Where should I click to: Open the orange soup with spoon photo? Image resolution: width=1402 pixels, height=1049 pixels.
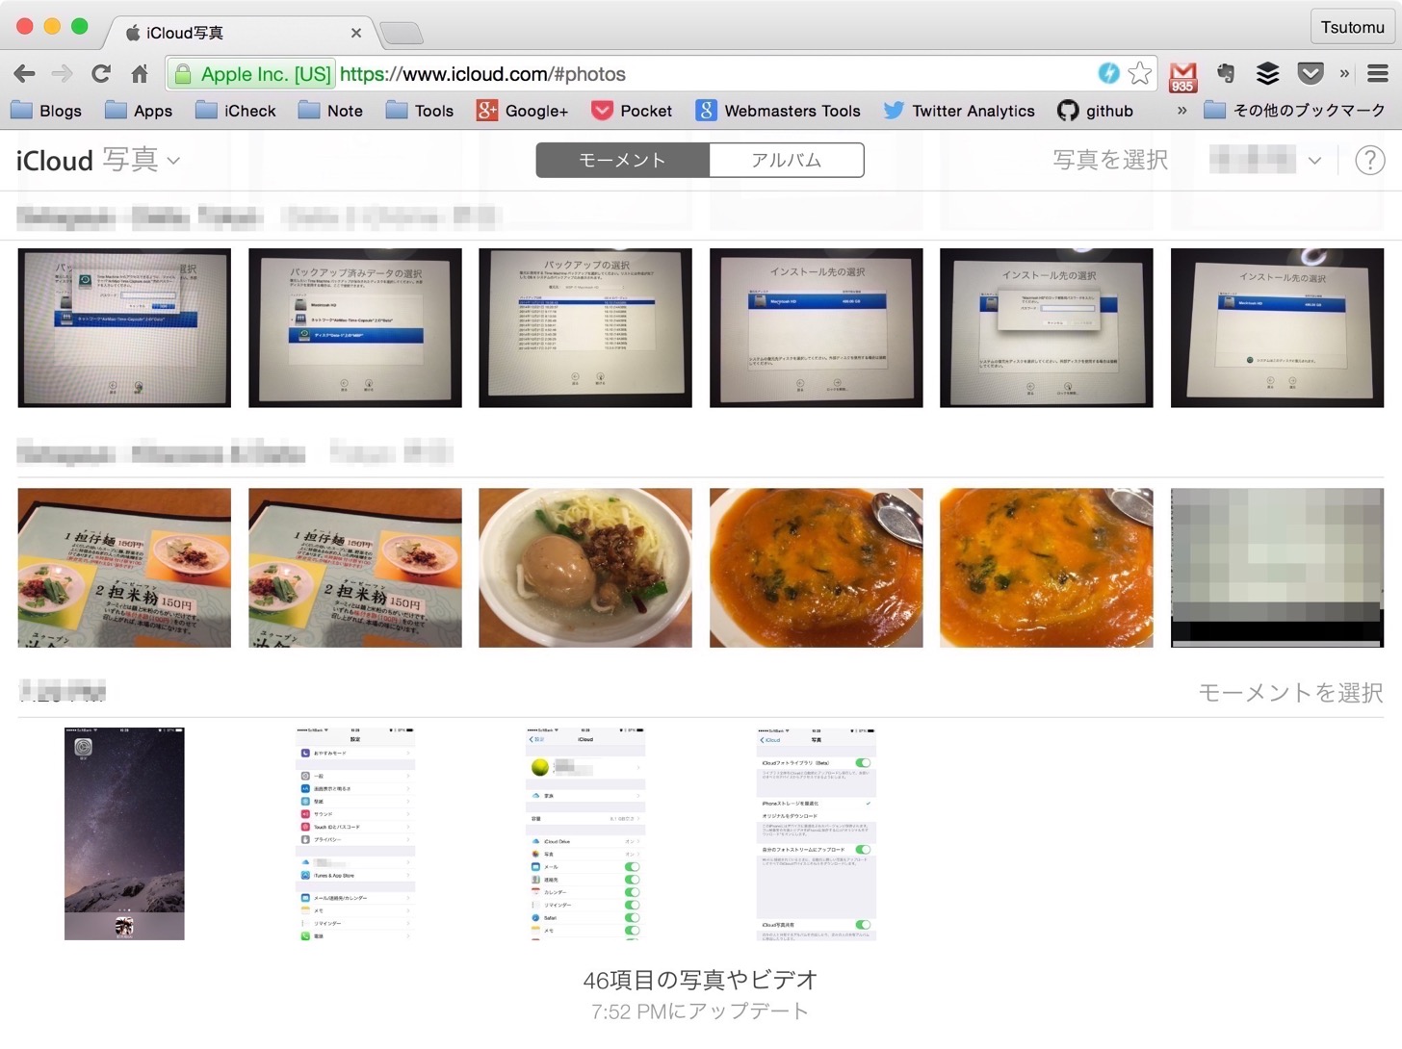point(817,568)
